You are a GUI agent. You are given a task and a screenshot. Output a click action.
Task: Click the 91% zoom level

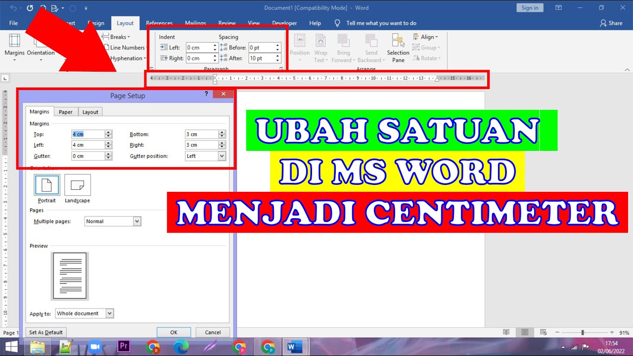coord(624,332)
